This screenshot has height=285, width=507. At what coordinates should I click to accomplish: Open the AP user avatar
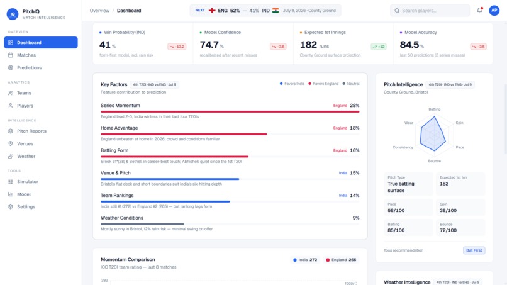click(494, 10)
